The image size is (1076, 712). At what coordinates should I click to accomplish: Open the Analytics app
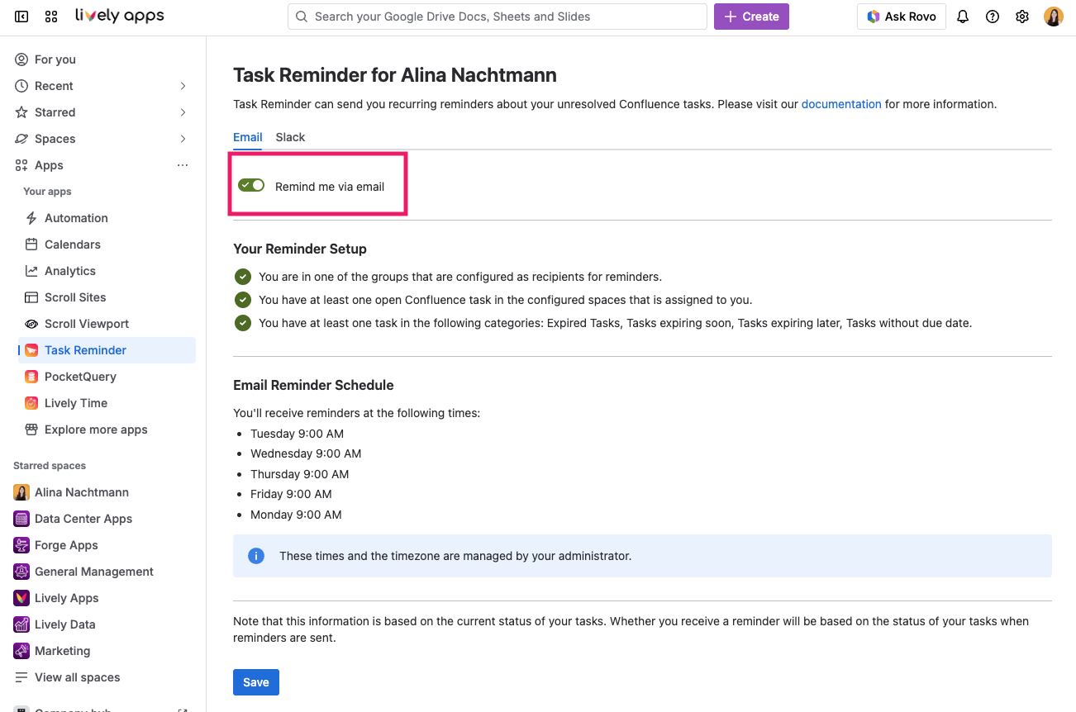click(69, 270)
